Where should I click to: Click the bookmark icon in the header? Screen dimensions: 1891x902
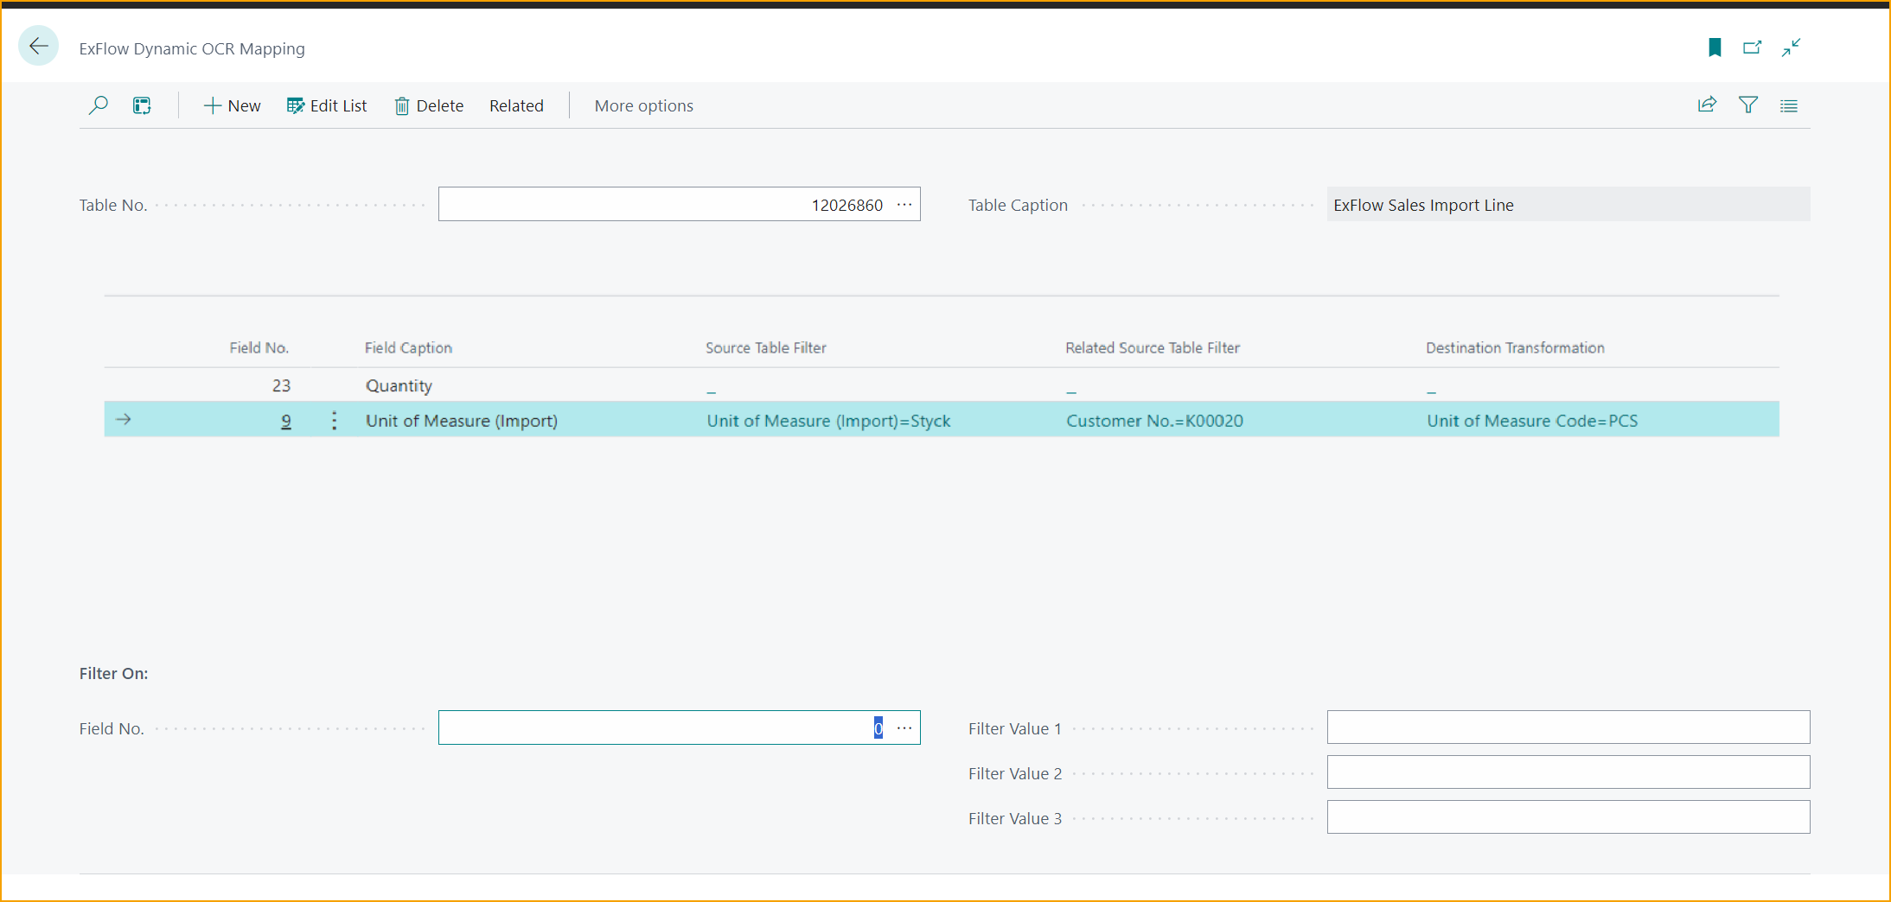tap(1715, 48)
